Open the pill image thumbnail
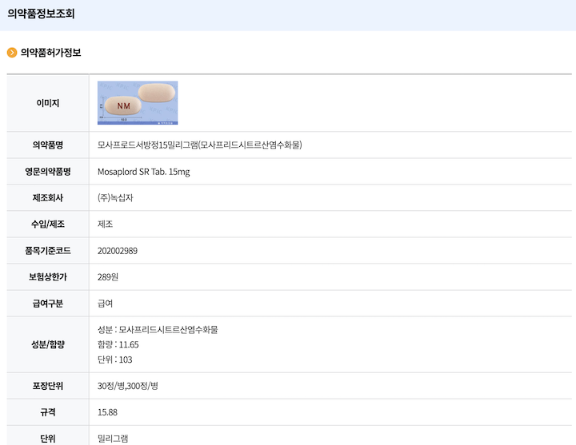 point(138,102)
